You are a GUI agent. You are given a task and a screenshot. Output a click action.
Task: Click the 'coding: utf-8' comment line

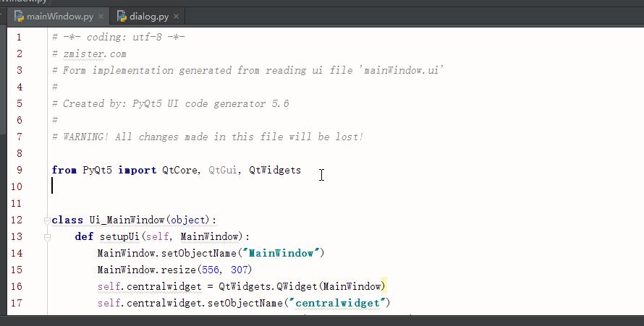[x=119, y=38]
